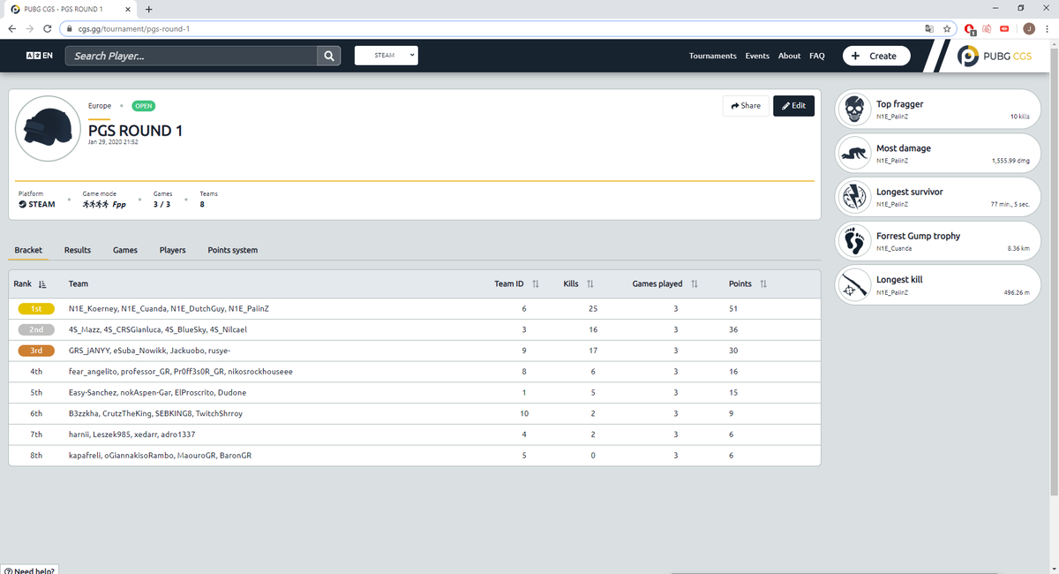The image size is (1059, 574).
Task: Switch to the Games tab
Action: [x=125, y=250]
